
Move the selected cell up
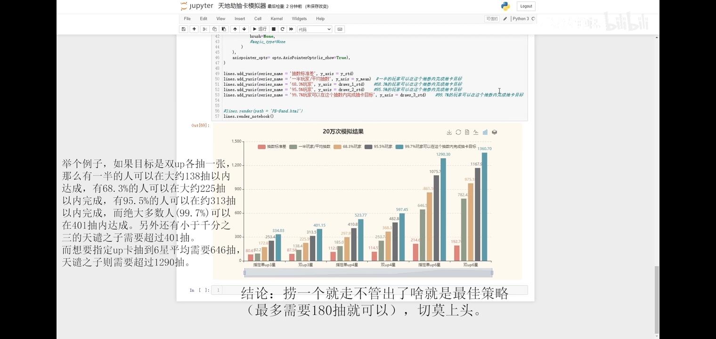[x=235, y=29]
